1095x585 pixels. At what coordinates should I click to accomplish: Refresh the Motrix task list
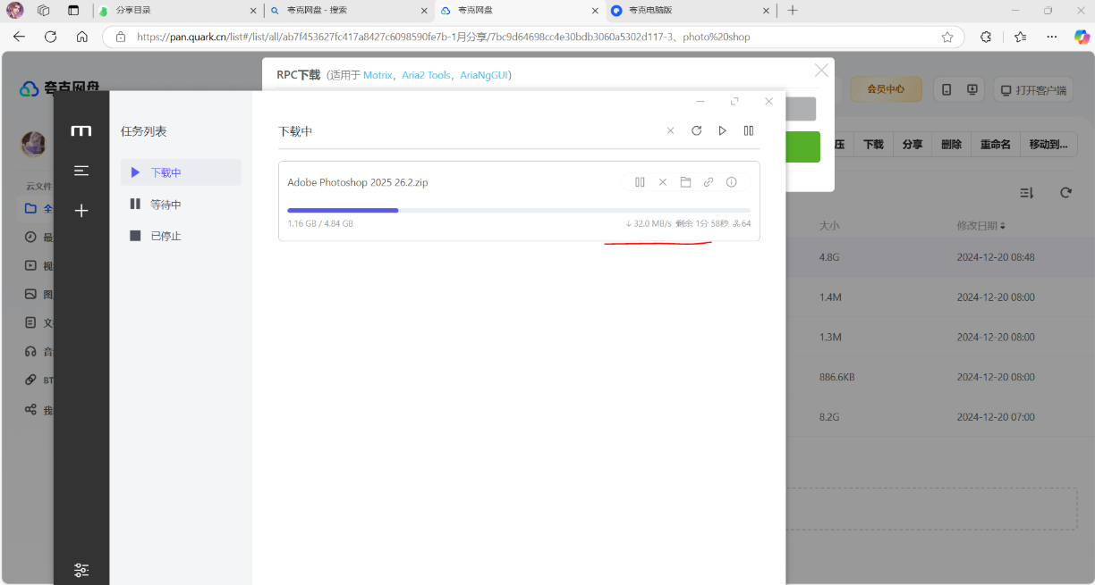(697, 131)
